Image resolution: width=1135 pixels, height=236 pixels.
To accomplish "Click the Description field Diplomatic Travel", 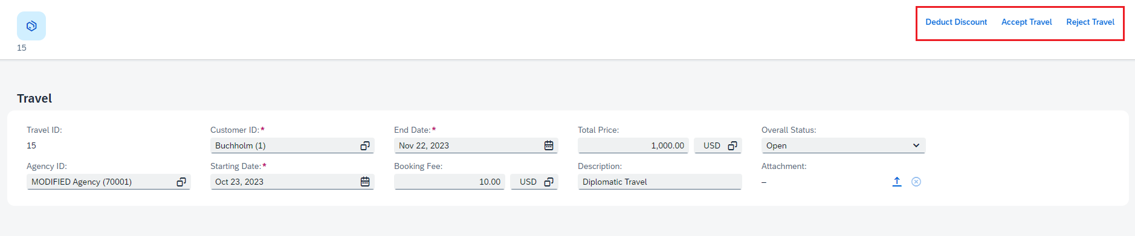I will [x=659, y=182].
